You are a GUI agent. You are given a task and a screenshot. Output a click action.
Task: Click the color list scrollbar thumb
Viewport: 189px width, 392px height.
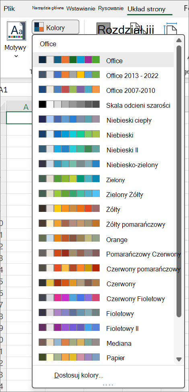coord(179,181)
